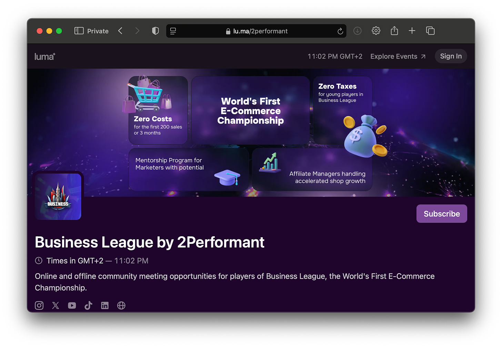Click the Private browsing label
502x348 pixels.
(x=98, y=31)
